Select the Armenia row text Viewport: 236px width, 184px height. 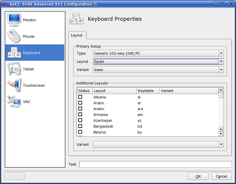click(x=100, y=115)
